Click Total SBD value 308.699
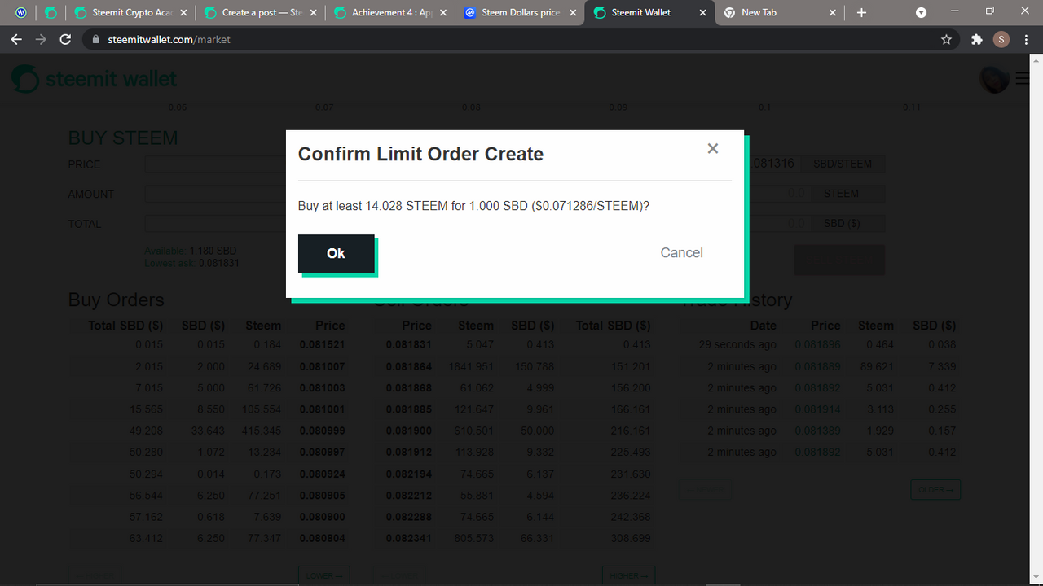1043x586 pixels. click(x=631, y=538)
